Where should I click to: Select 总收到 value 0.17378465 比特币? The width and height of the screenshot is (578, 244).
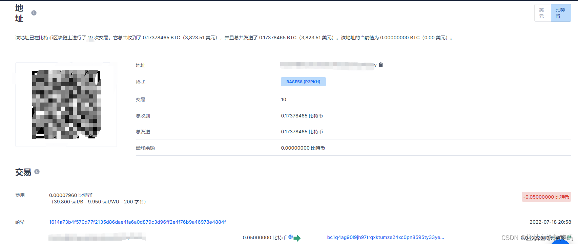pyautogui.click(x=302, y=116)
